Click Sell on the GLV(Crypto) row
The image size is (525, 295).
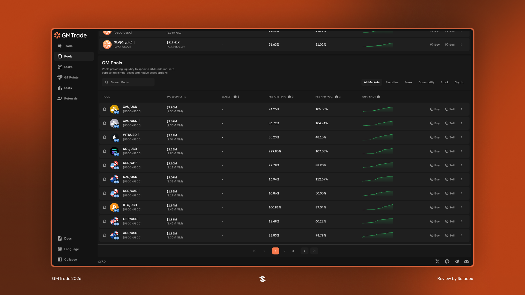tap(450, 45)
